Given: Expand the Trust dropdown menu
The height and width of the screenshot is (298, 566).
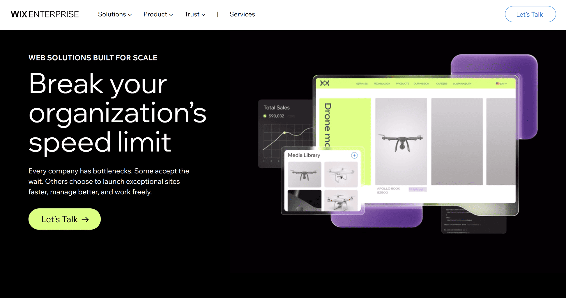Looking at the screenshot, I should (x=195, y=14).
